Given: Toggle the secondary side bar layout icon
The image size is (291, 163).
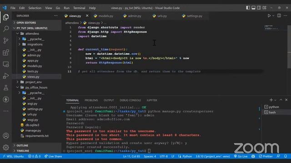Looking at the screenshot, I should pos(259,8).
